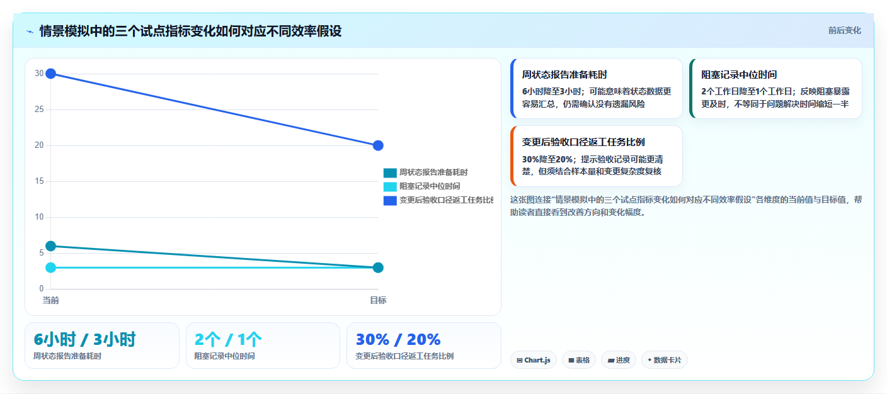This screenshot has width=887, height=394.
Task: Click y-axis value 30
Action: click(x=39, y=74)
